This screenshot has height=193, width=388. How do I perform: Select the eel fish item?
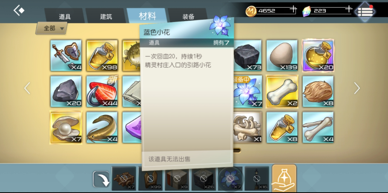(102, 128)
